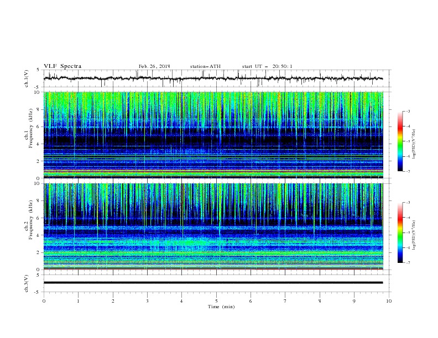Click the "10" label ending the time axis
The image size is (438, 338).
pos(389,301)
